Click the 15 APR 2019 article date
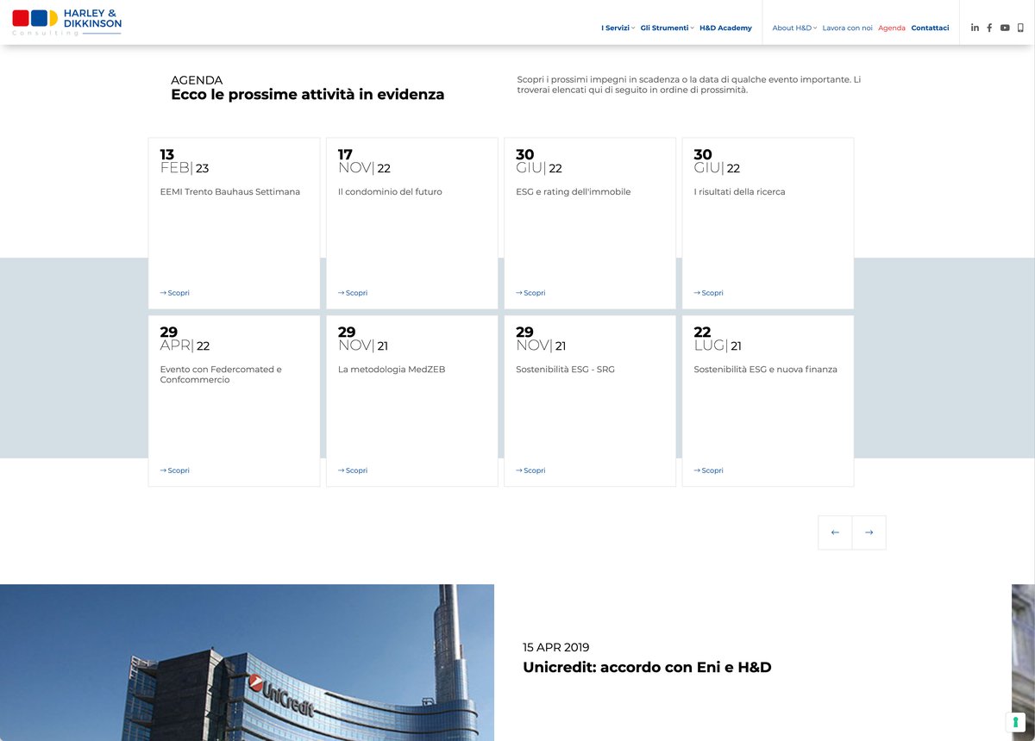Image resolution: width=1035 pixels, height=741 pixels. 556,647
